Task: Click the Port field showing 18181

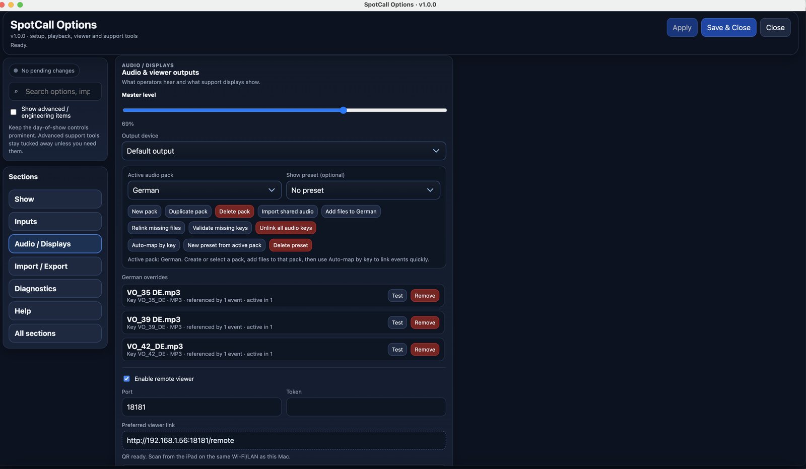Action: [x=201, y=407]
